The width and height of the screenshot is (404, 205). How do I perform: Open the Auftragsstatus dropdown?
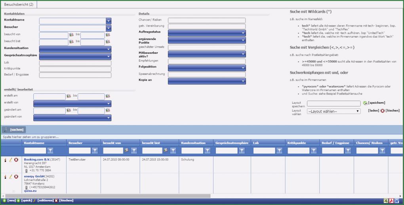[x=243, y=33]
